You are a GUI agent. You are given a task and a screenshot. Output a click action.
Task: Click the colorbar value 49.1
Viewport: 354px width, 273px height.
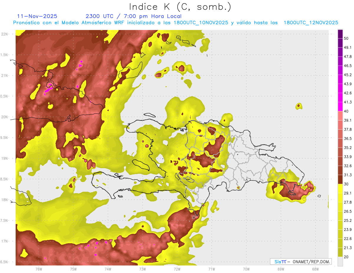click(x=348, y=47)
